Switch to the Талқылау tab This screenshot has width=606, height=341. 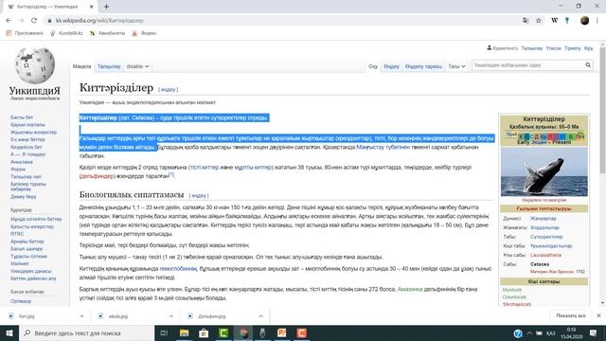[x=109, y=66]
